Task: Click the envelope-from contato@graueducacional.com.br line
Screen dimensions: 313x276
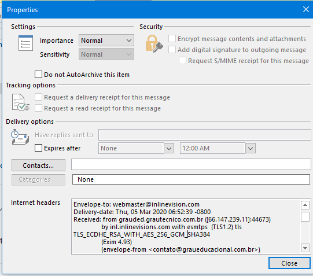Action: (181, 249)
